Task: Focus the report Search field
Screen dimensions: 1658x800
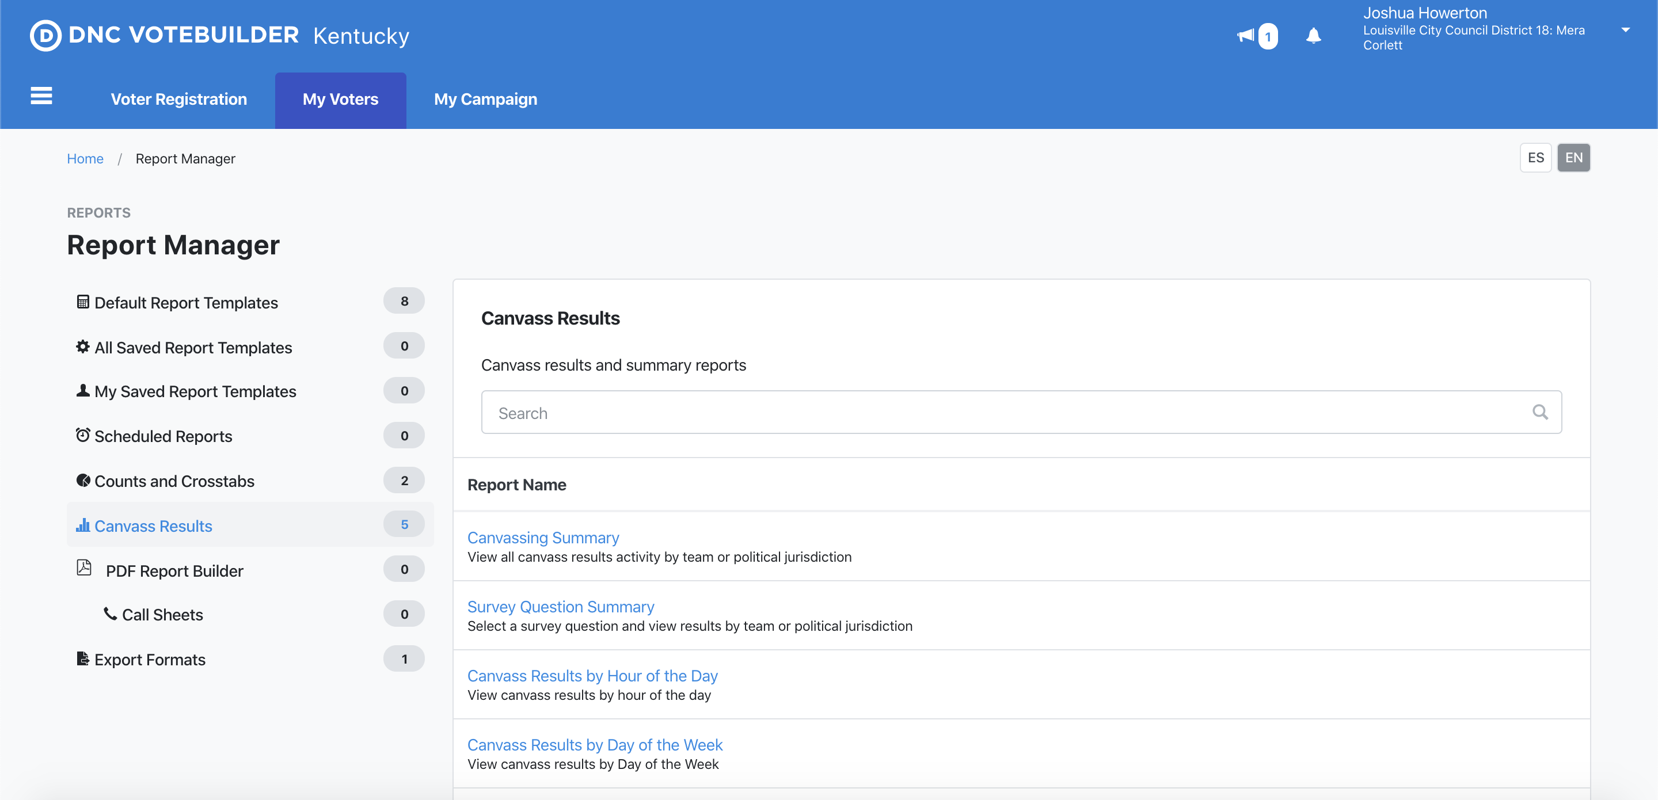Action: coord(1004,413)
